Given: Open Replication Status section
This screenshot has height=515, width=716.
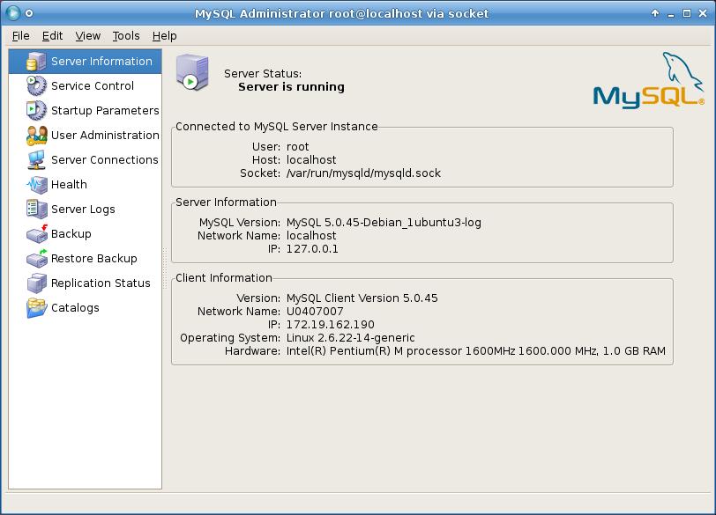Looking at the screenshot, I should 85,283.
